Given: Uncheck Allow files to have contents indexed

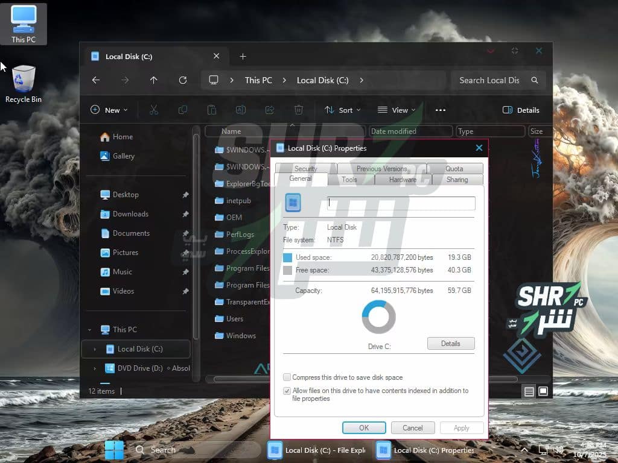Looking at the screenshot, I should pyautogui.click(x=287, y=391).
